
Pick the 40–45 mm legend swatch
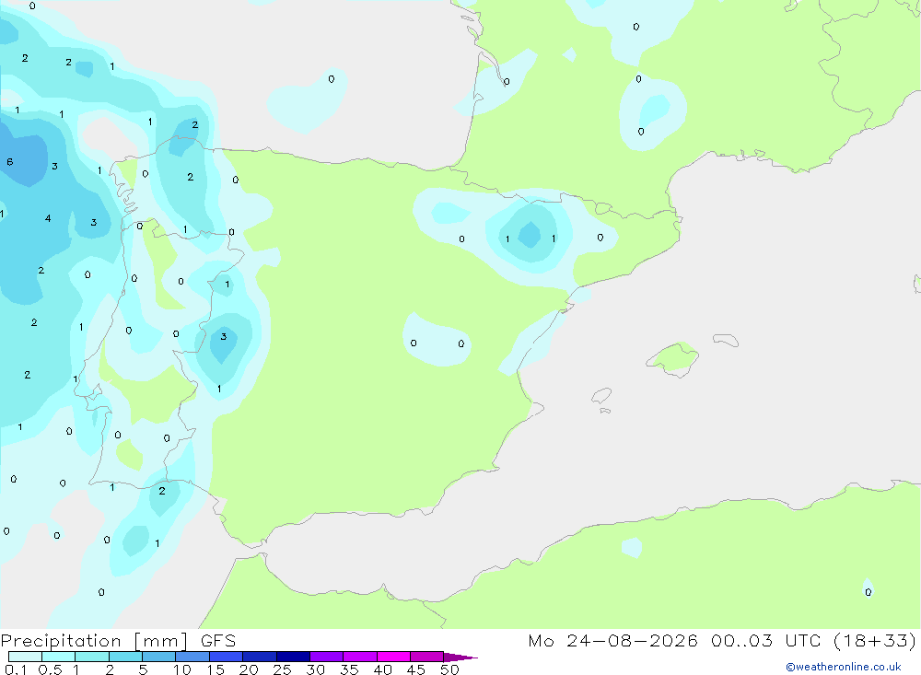click(x=393, y=657)
